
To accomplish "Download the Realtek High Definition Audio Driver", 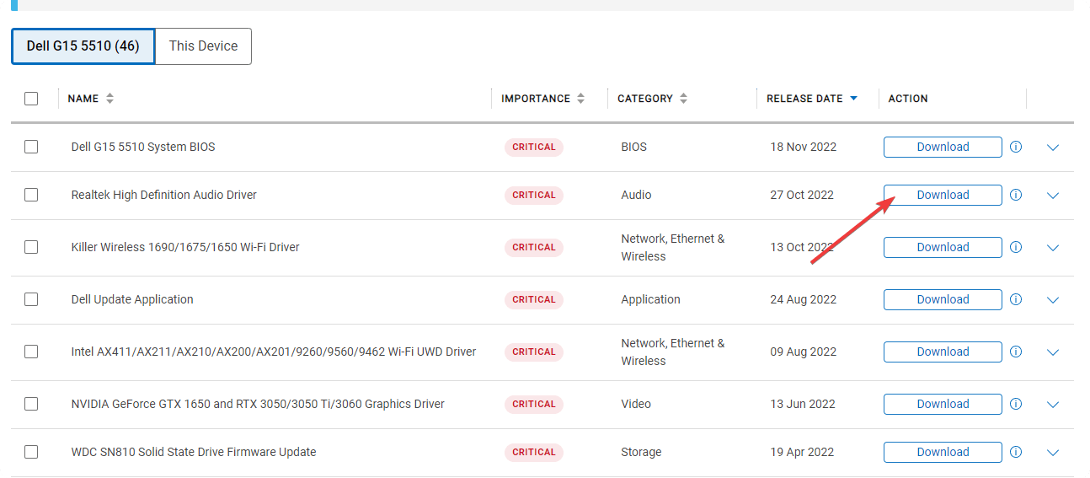I will point(942,195).
